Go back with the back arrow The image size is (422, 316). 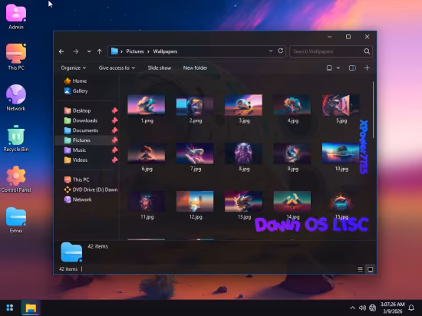pos(61,51)
